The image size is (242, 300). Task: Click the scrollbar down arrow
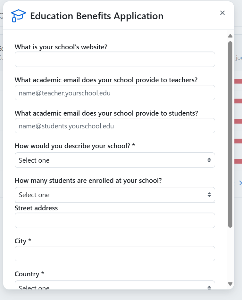click(230, 284)
